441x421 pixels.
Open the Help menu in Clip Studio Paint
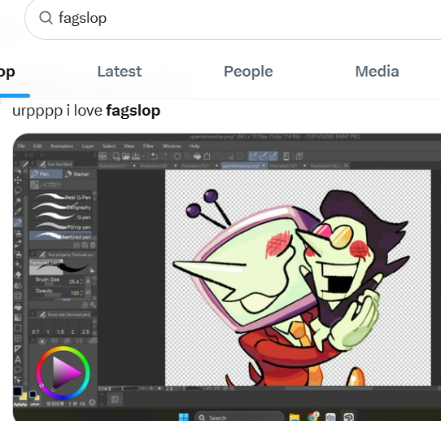point(194,146)
